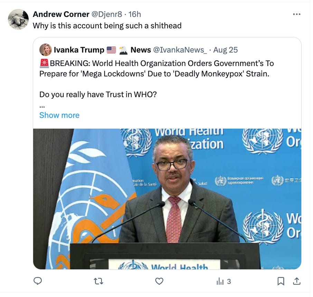The width and height of the screenshot is (313, 297).
Task: Open the WHO press conference image
Action: click(x=167, y=199)
